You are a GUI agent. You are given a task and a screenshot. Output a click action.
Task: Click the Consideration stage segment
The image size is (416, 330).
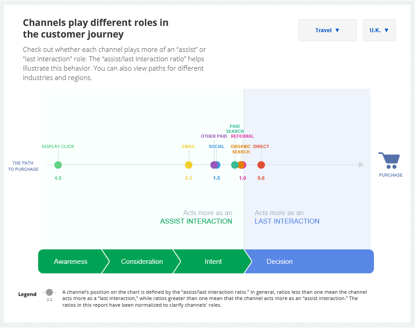142,262
